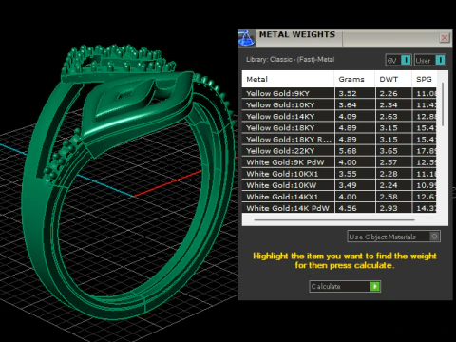Screen dimensions: 456x342
Task: Select the White Gold:9K PdW row
Action: pos(339,162)
